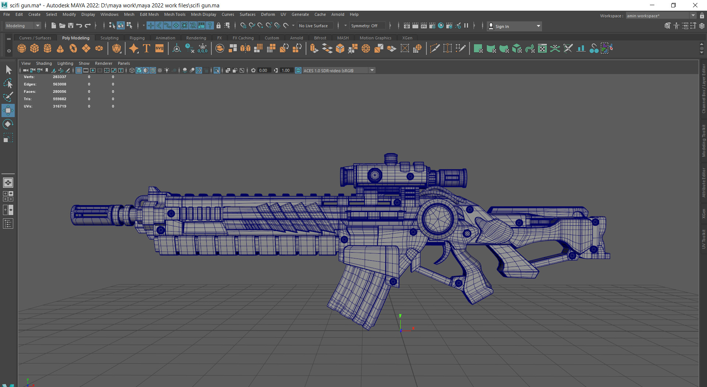Select the Move tool in the toolbox
Screen dimensions: 707x387
8,110
